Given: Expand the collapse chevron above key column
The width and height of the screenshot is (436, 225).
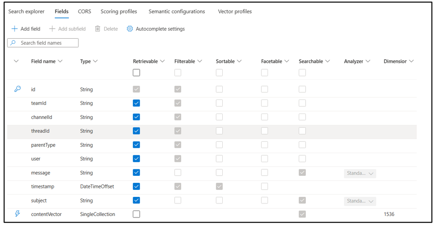Looking at the screenshot, I should click(16, 61).
